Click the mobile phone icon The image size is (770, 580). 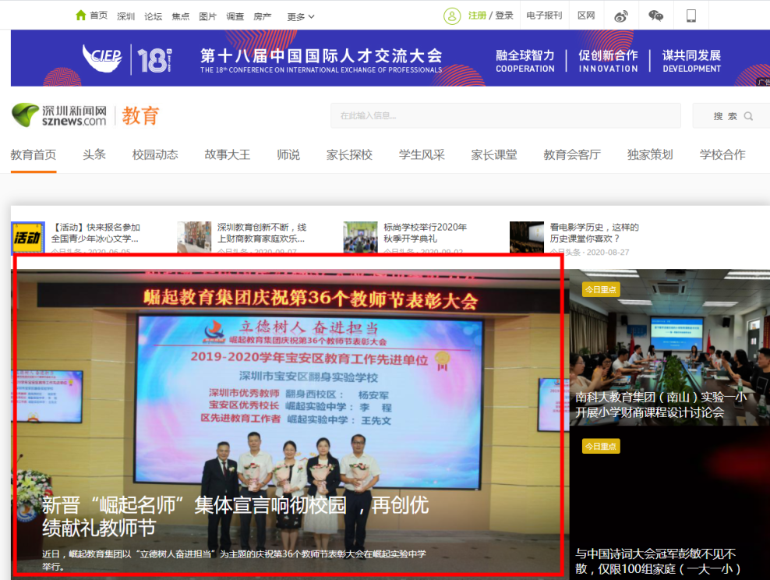tap(691, 16)
